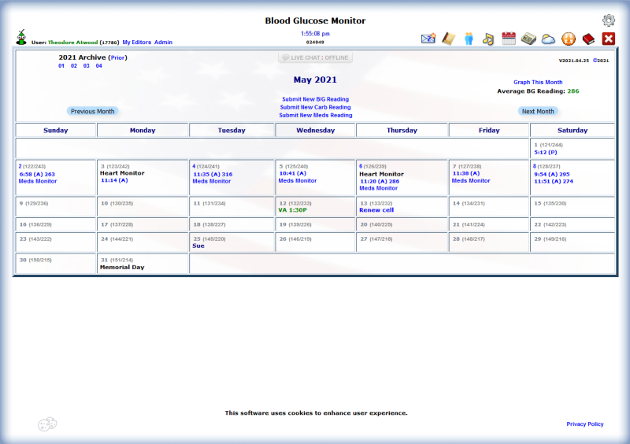Open the weather cloud icon

548,39
